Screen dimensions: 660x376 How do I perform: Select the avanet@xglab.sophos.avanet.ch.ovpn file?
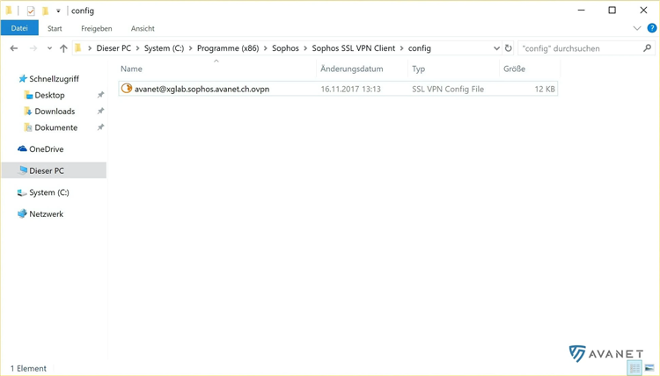[338, 89]
